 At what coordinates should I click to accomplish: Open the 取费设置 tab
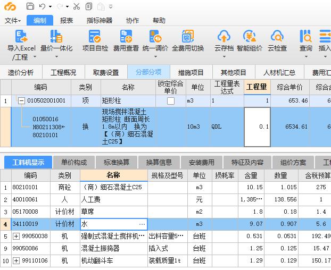[106, 72]
